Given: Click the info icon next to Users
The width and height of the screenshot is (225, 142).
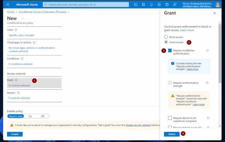Looking at the screenshot, I should [16, 30].
